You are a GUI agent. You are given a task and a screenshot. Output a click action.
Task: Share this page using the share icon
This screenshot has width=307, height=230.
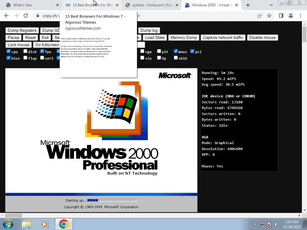click(260, 16)
